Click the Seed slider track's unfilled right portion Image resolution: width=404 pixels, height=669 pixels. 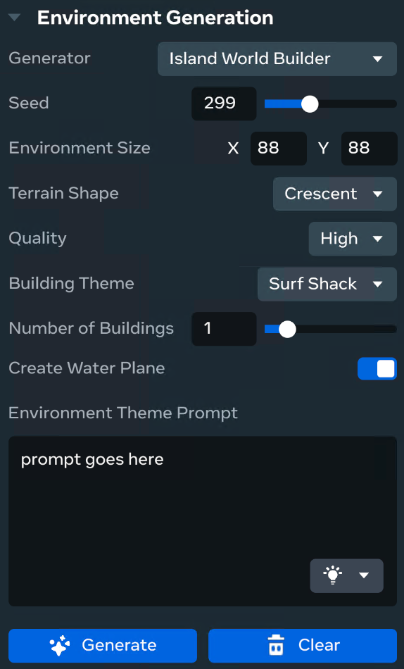click(x=358, y=104)
